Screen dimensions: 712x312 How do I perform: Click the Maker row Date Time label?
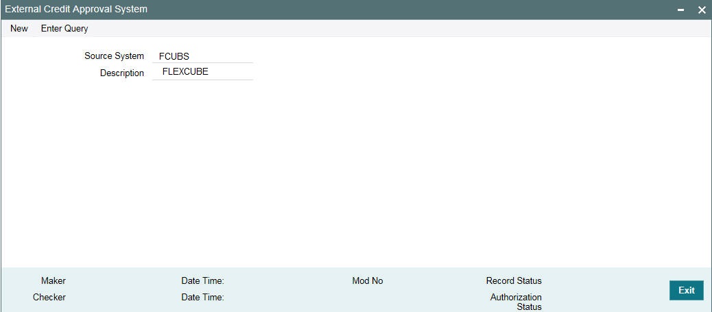pyautogui.click(x=202, y=280)
